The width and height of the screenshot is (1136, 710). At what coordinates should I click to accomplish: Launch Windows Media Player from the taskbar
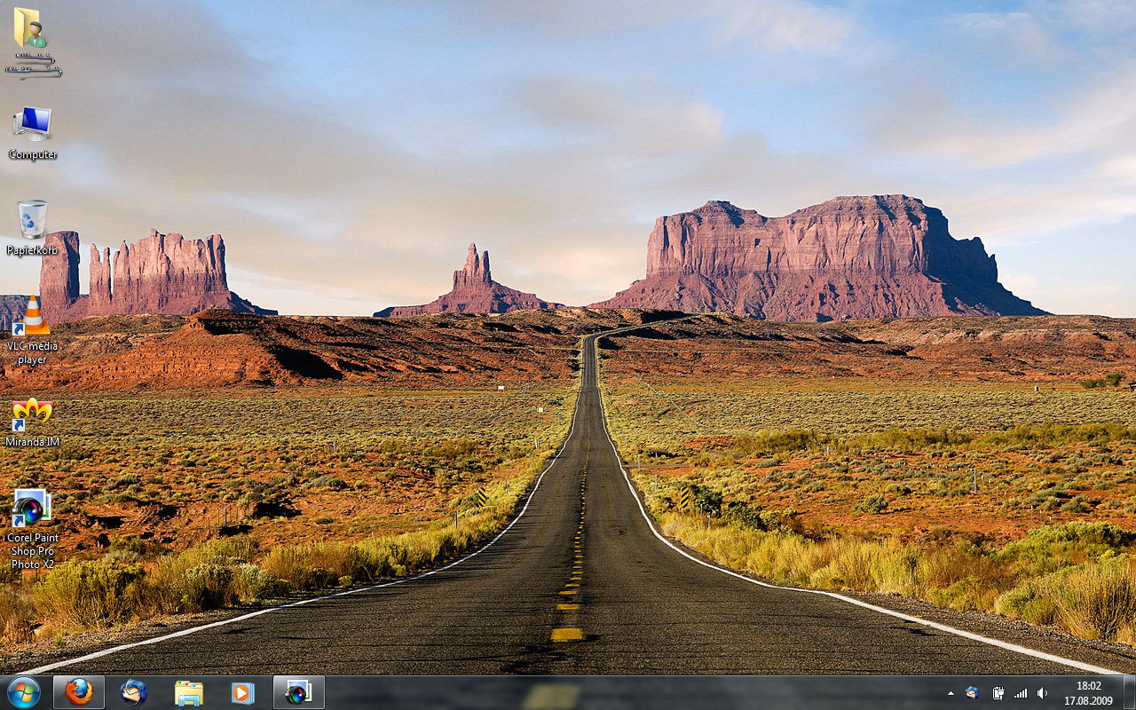tap(243, 692)
